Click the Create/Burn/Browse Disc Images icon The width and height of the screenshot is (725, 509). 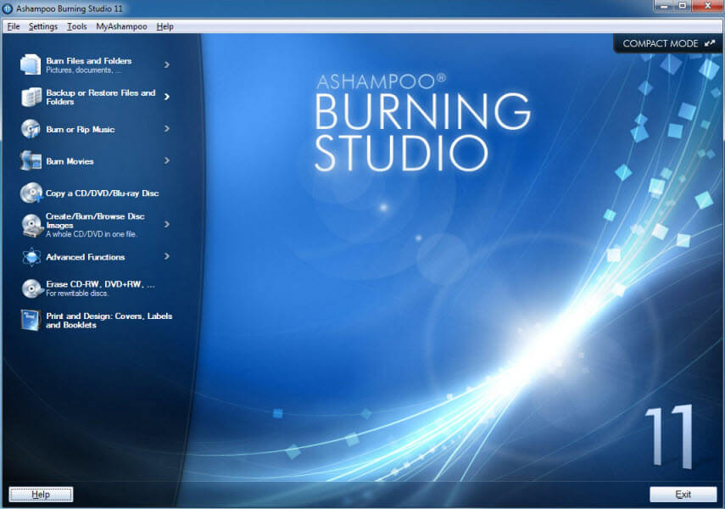32,226
